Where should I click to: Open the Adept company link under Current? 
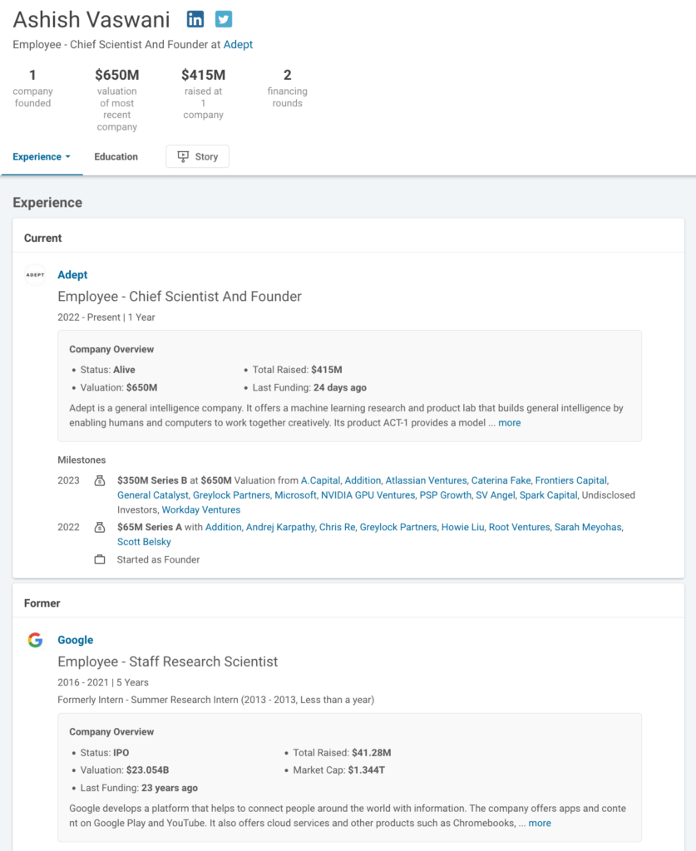[72, 274]
